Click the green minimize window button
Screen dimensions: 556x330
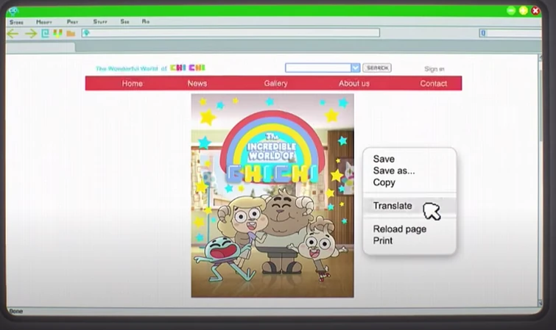click(x=511, y=10)
